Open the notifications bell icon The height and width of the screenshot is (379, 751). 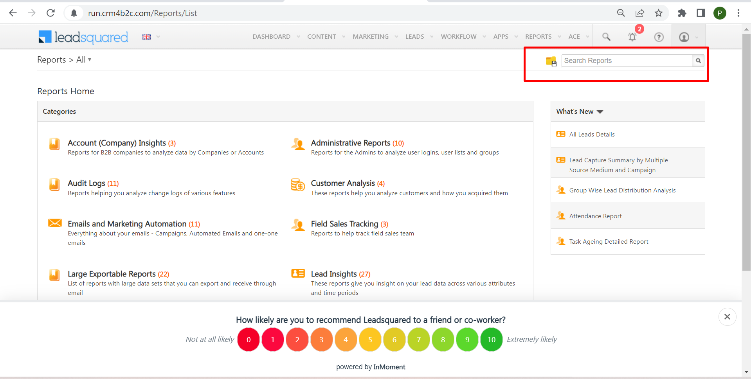[x=632, y=37]
